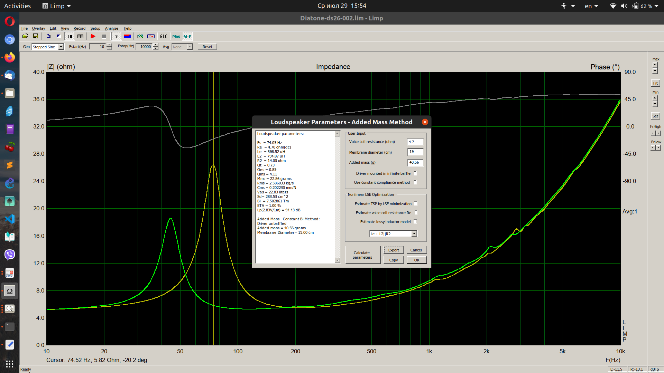
Task: Open the Overlay menu
Action: point(38,28)
